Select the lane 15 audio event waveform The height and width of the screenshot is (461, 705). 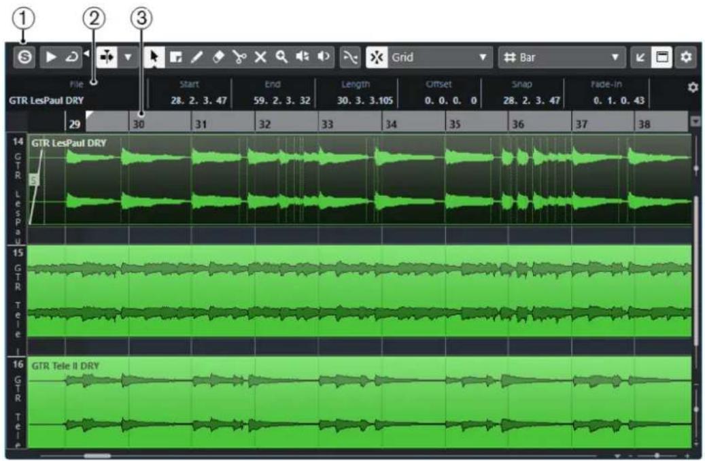click(x=359, y=290)
